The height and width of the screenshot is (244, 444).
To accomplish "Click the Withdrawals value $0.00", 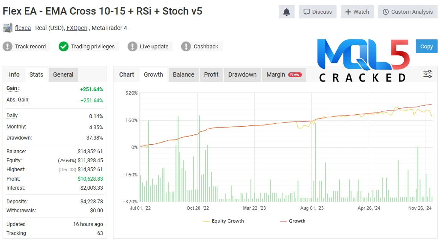I will click(97, 211).
